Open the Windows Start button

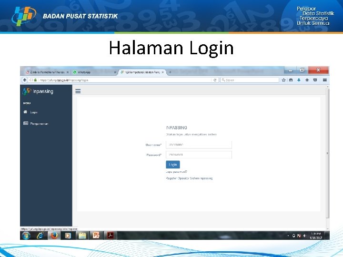26,236
